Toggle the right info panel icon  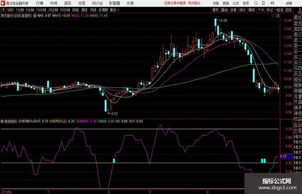click(277, 16)
